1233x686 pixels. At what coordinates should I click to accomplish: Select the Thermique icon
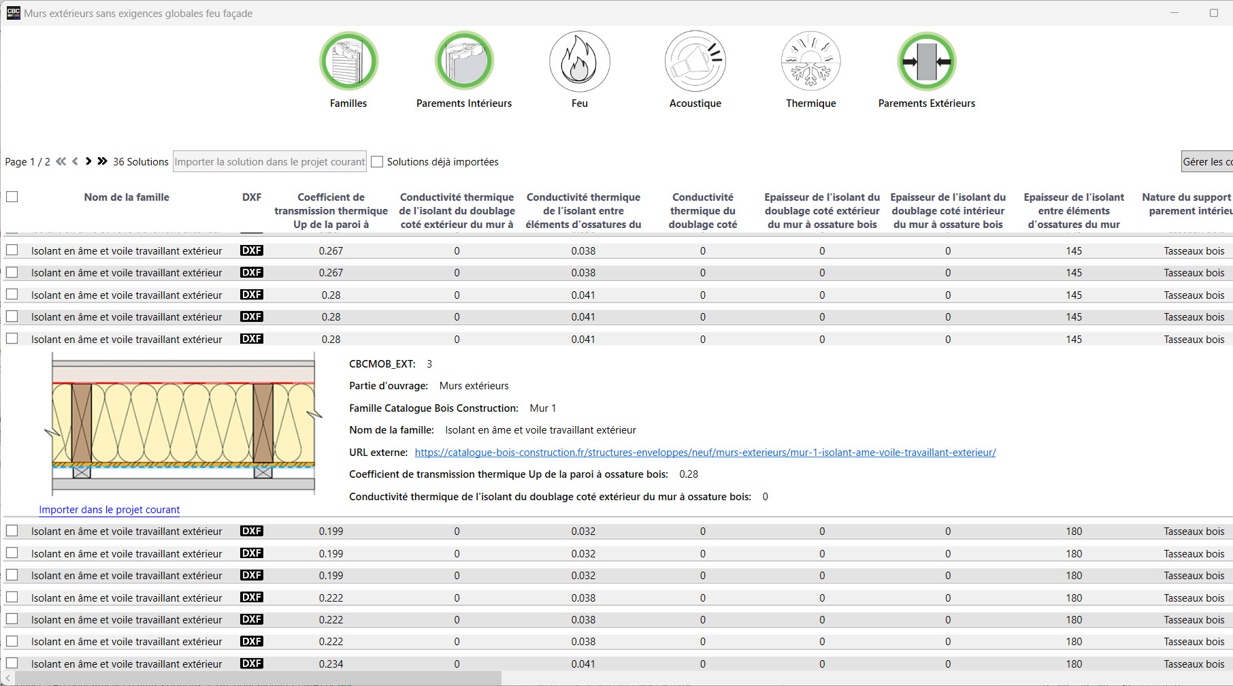click(x=810, y=61)
